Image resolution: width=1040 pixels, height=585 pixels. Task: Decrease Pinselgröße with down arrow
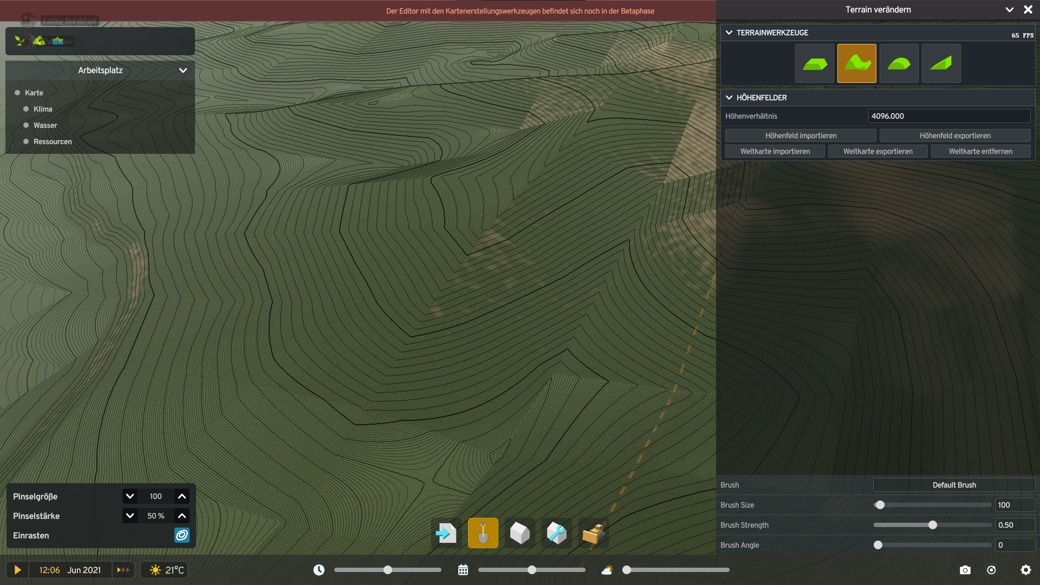point(130,496)
